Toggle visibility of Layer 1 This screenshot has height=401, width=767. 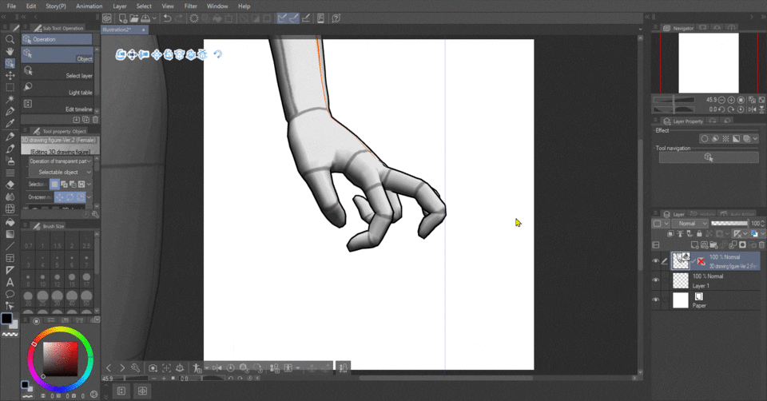(656, 280)
